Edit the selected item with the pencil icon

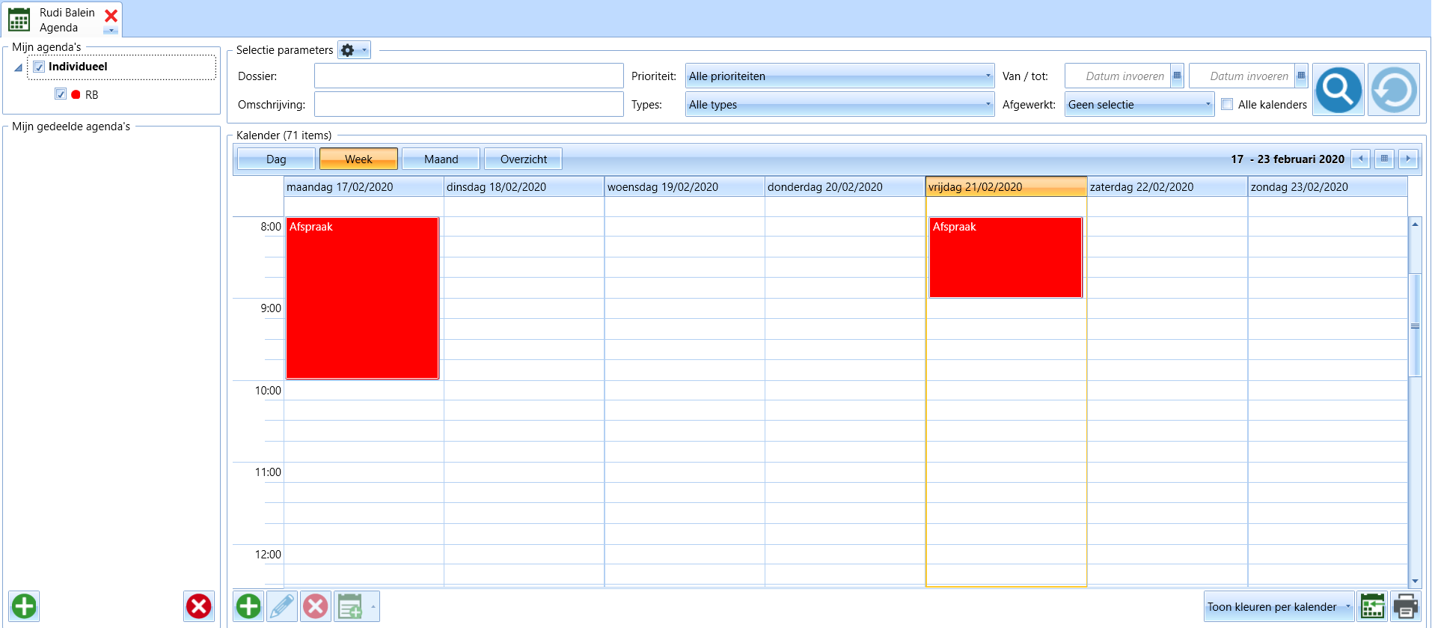click(x=282, y=606)
